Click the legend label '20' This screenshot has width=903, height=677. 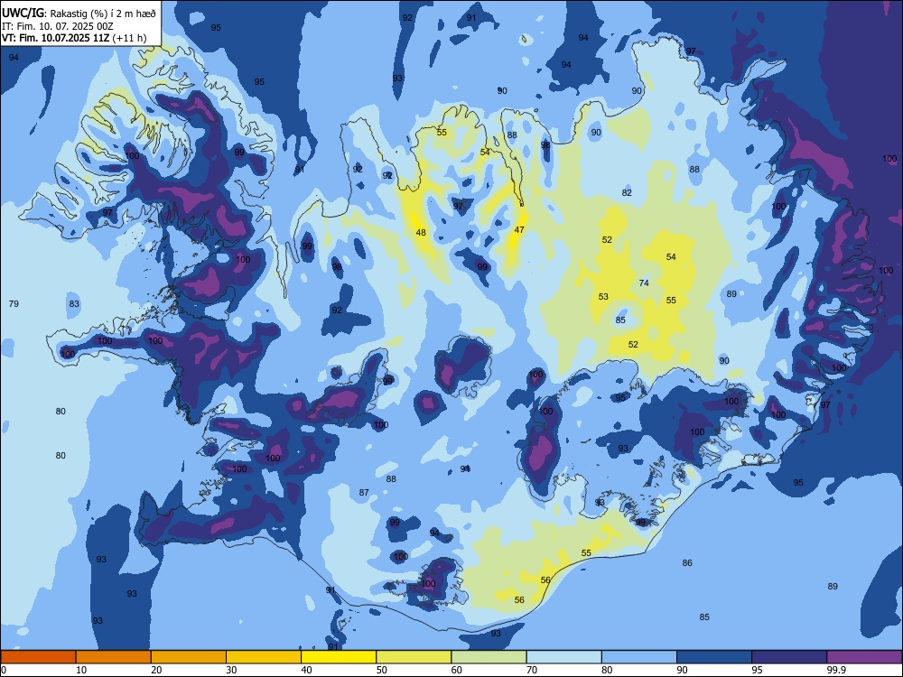(156, 670)
